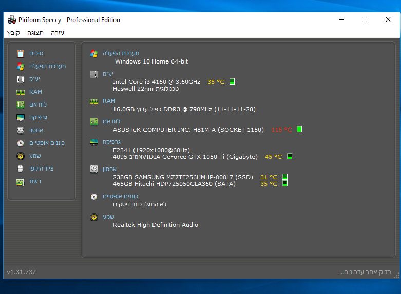Select אחסון in the sidebar

pyautogui.click(x=36, y=130)
